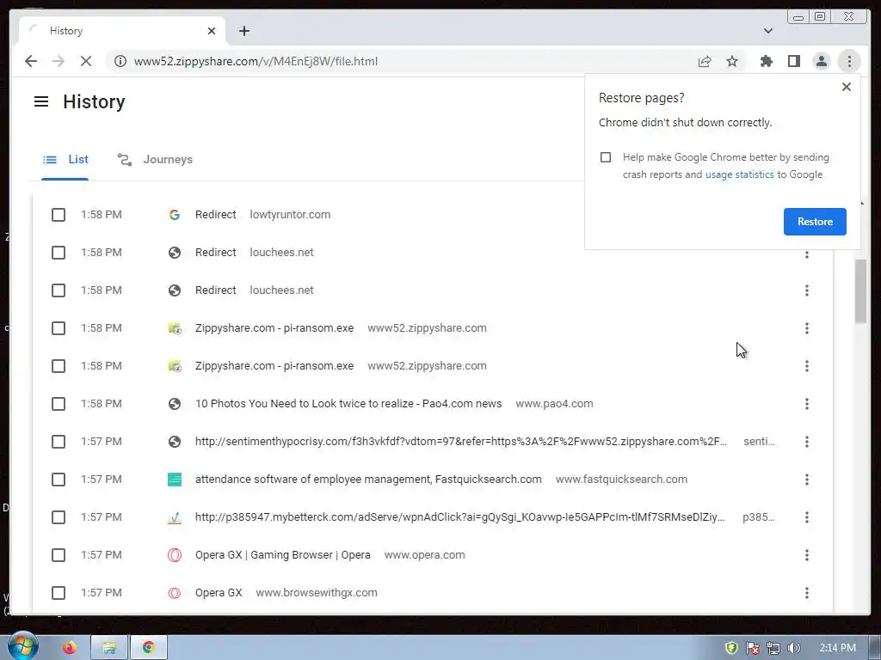Click the fastquicksearch.com entry favicon

(175, 480)
